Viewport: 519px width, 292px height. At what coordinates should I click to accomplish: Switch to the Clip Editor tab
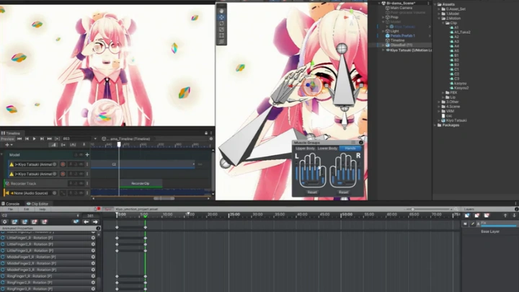click(x=37, y=204)
